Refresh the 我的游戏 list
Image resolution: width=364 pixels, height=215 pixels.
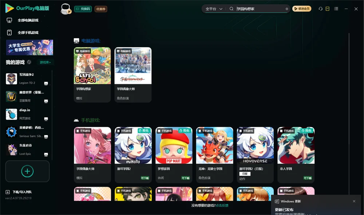pos(29,62)
